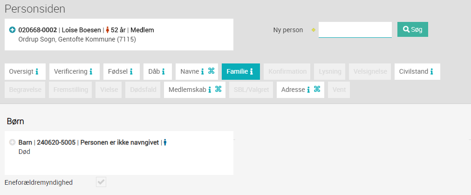
Task: Click the blue male icon on Barn row
Action: [x=165, y=142]
